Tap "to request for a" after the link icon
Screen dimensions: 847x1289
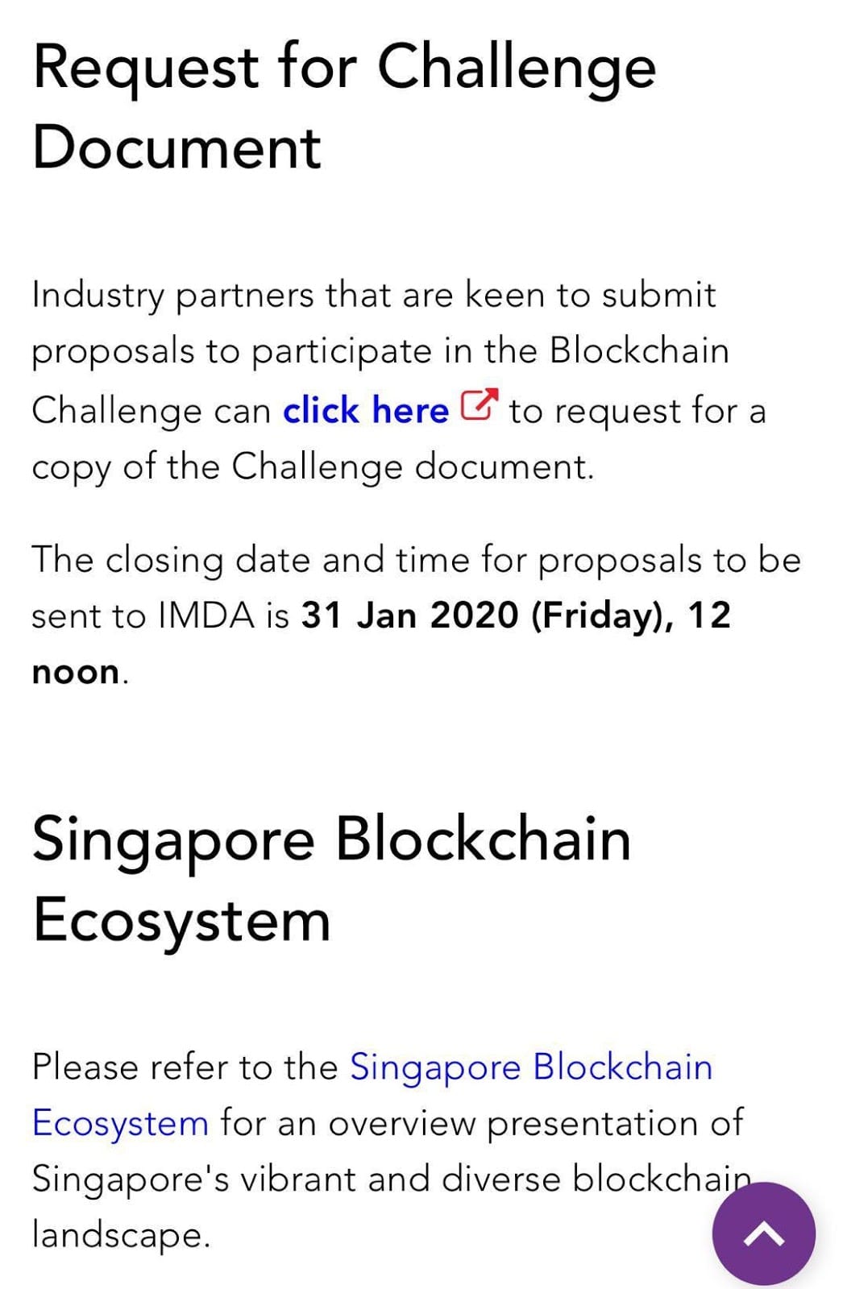(637, 411)
